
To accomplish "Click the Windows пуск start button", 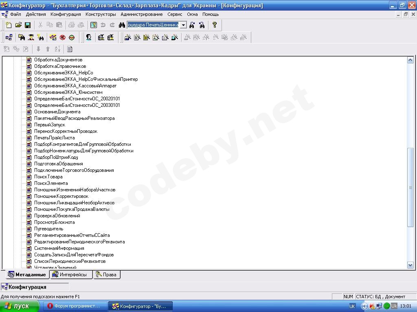I will (x=20, y=306).
